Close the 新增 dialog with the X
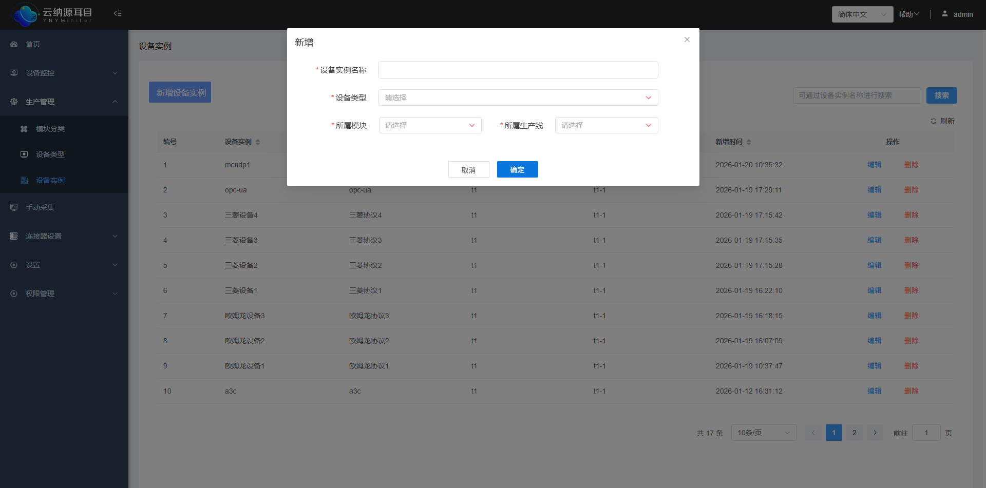986x488 pixels. pos(687,40)
